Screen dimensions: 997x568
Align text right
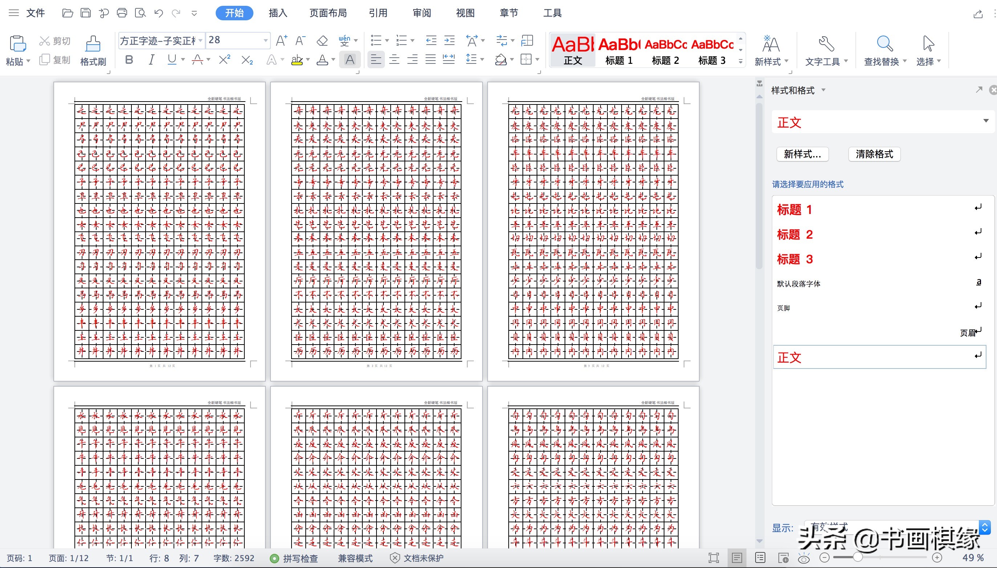tap(412, 60)
